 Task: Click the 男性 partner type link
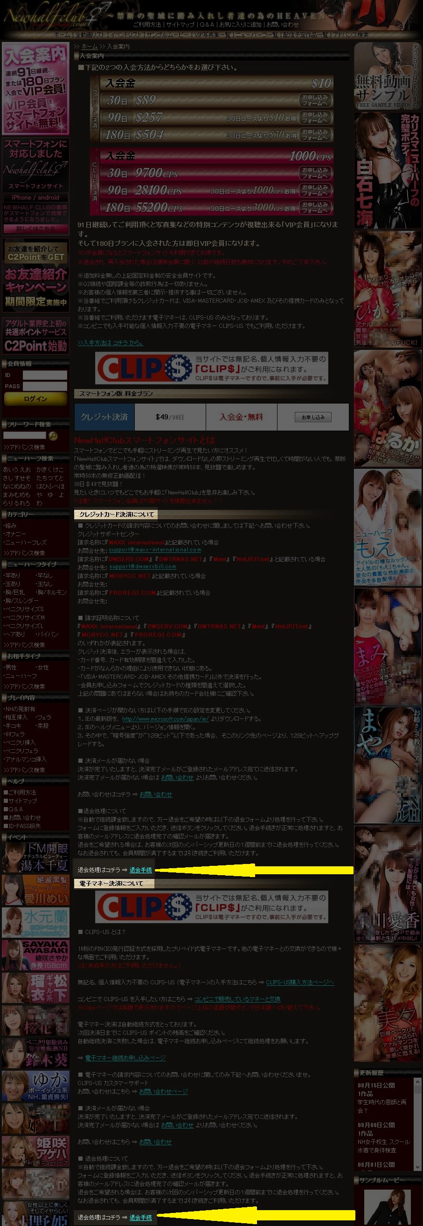tap(10, 667)
